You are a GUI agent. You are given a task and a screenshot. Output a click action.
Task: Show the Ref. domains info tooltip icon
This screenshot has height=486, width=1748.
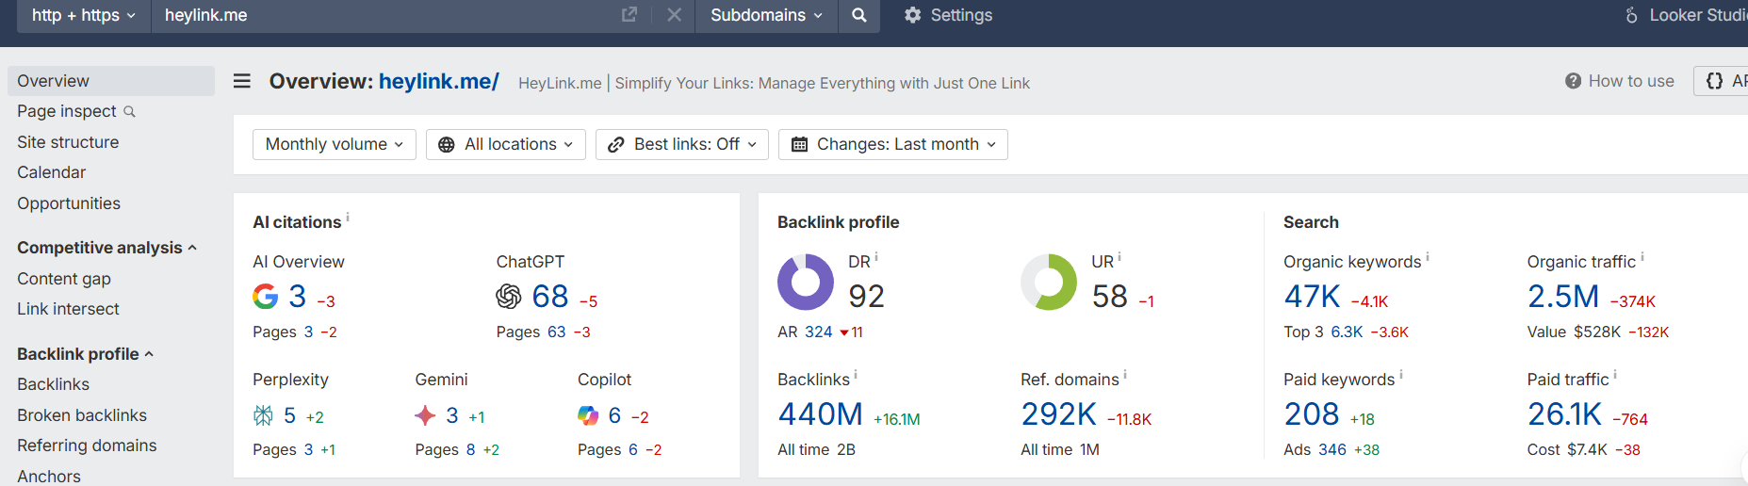[x=1125, y=375]
